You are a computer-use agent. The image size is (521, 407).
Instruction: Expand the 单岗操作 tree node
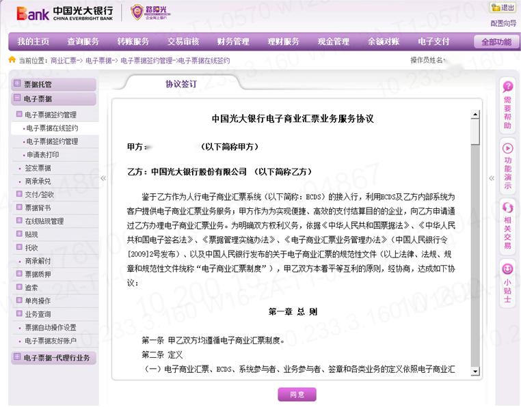pyautogui.click(x=19, y=300)
